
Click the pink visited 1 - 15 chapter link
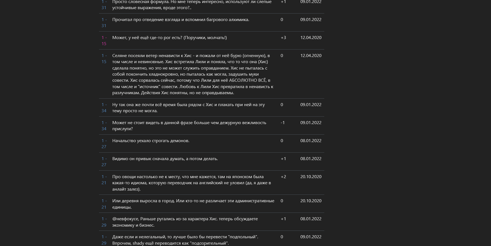point(104,41)
